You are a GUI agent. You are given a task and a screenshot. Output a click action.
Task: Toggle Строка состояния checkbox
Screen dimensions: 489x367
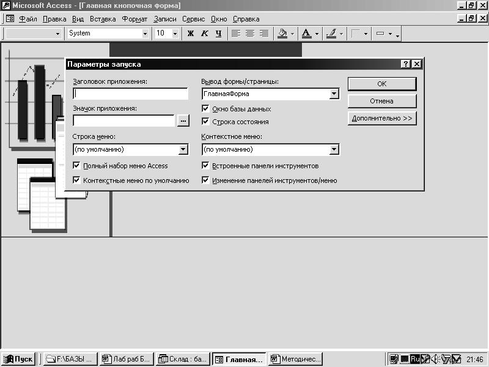click(x=205, y=121)
